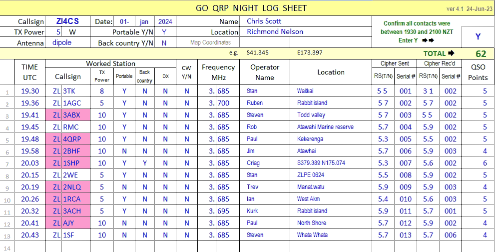Screen dimensions: 495x252
Task: Select the Antenna cell reading dipole
Action: click(x=68, y=42)
